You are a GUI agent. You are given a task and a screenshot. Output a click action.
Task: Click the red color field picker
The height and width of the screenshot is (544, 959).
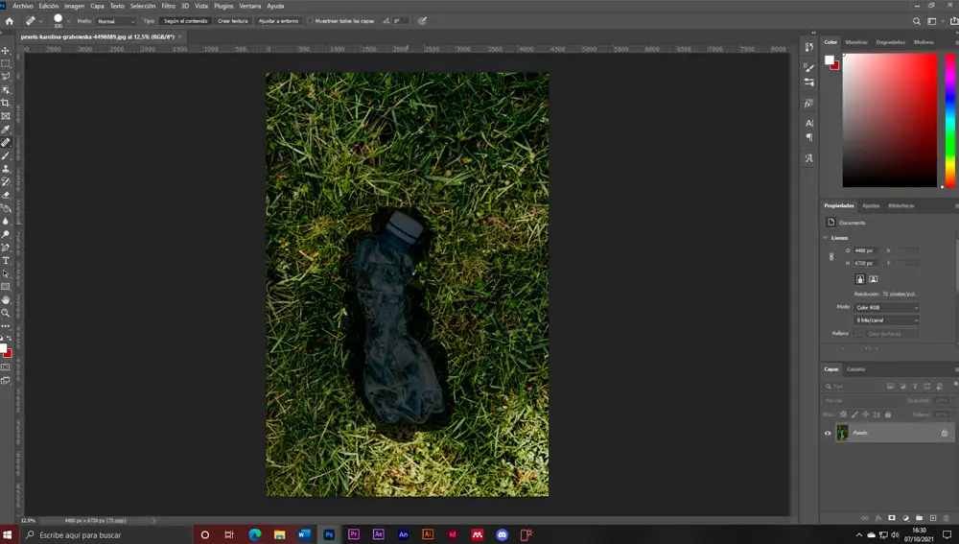(x=890, y=120)
